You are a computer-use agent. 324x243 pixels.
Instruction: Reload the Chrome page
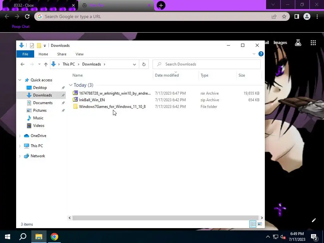27,16
